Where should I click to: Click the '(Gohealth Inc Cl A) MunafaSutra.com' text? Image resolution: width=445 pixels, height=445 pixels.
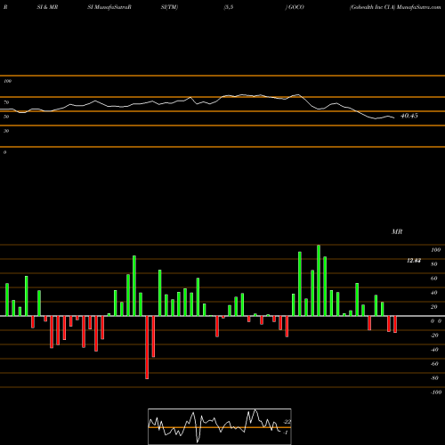395,7
